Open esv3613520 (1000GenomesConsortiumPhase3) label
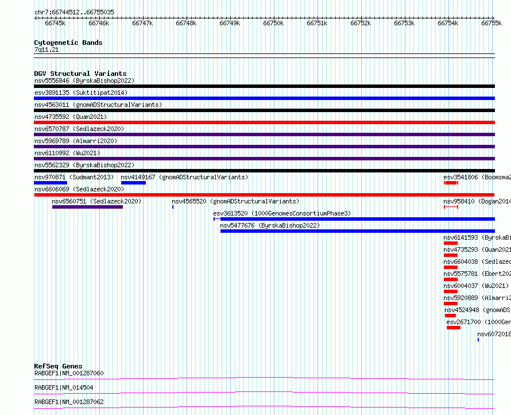Image resolution: width=511 pixels, height=415 pixels. tap(282, 213)
